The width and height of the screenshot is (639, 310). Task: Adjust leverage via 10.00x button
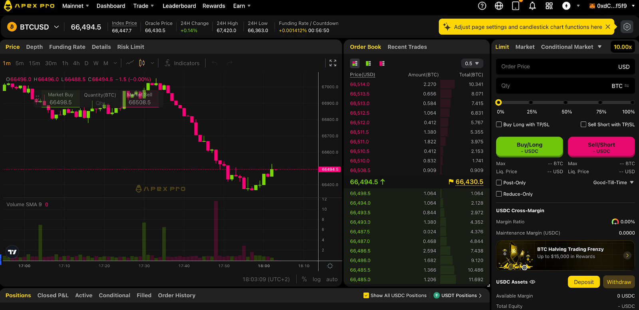click(623, 47)
